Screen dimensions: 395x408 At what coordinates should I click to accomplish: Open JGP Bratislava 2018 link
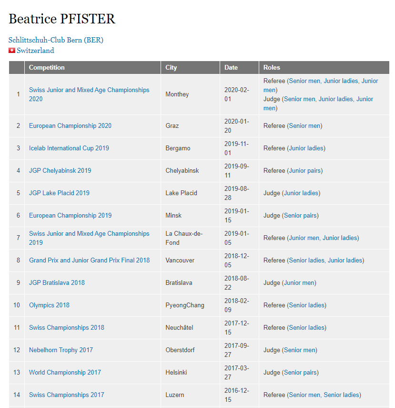point(57,283)
